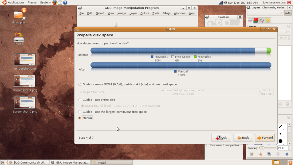Click the Toolbox window Wilber icon
Image resolution: width=293 pixels, height=165 pixels.
[207, 17]
